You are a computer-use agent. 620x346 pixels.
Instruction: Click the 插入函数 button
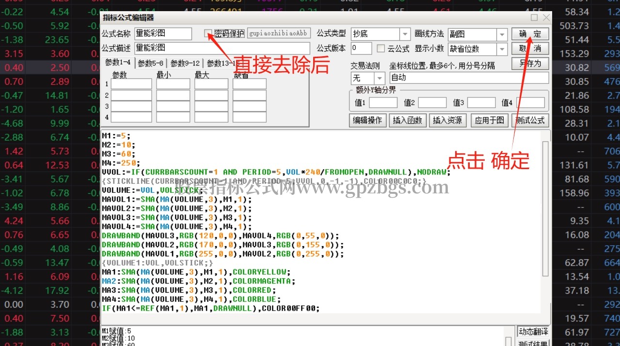[x=407, y=120]
